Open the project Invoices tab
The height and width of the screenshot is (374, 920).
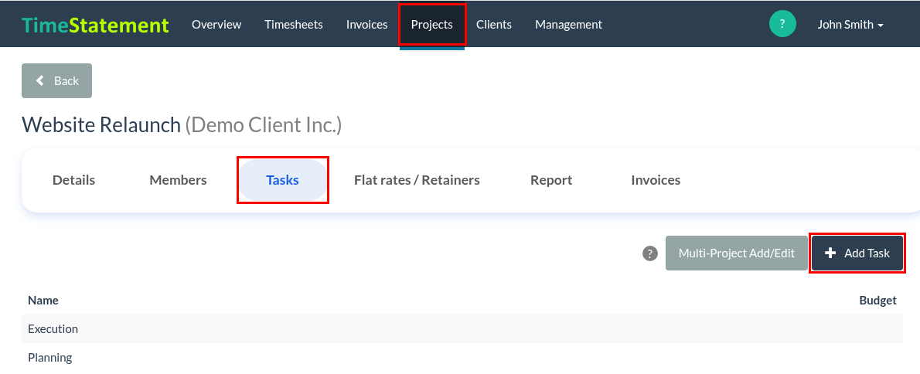click(x=656, y=180)
